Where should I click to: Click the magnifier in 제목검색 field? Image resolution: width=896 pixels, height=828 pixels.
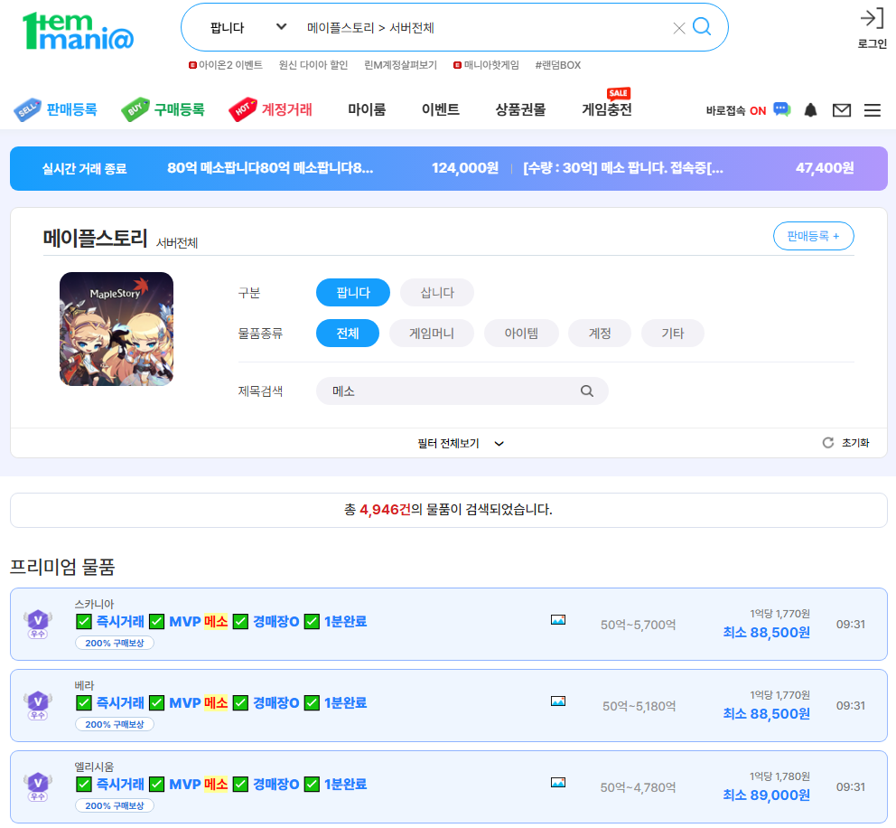[x=587, y=391]
